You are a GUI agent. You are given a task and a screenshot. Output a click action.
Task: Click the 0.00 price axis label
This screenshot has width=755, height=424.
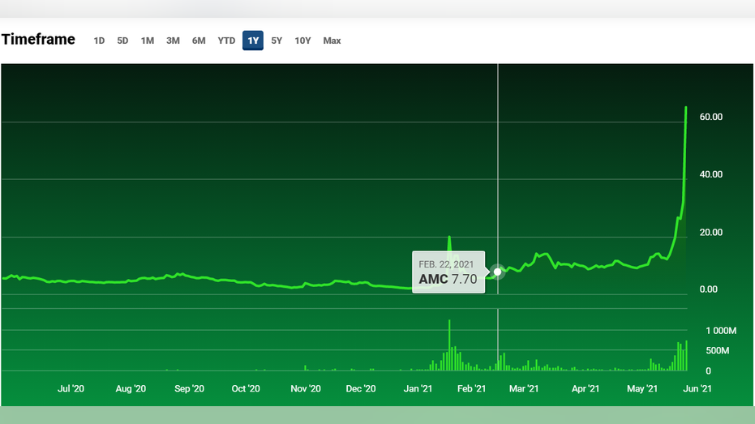(x=708, y=289)
